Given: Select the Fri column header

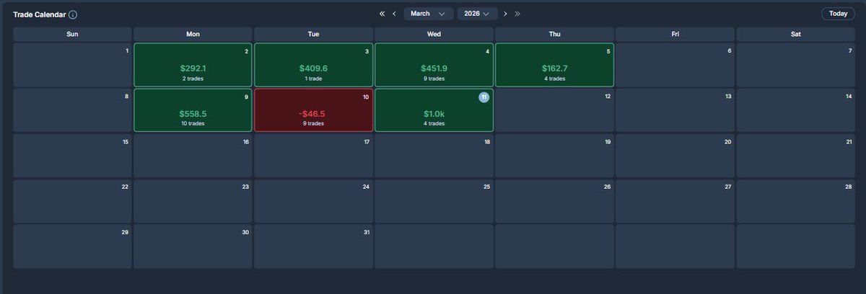Looking at the screenshot, I should click(675, 34).
